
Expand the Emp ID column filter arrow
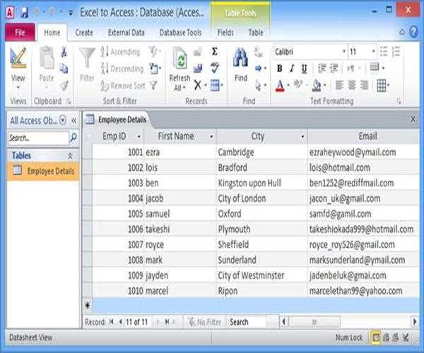(139, 136)
